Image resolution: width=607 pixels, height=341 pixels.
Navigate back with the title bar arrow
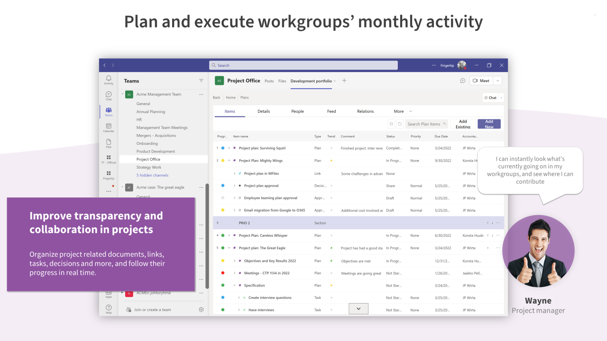pos(105,65)
